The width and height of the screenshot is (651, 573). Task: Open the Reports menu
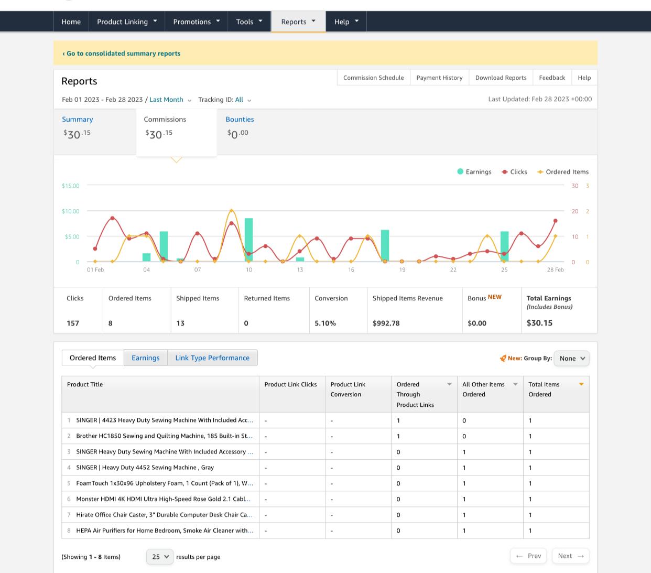pos(298,21)
